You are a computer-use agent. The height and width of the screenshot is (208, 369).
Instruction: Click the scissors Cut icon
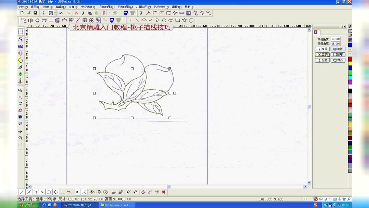[83, 13]
